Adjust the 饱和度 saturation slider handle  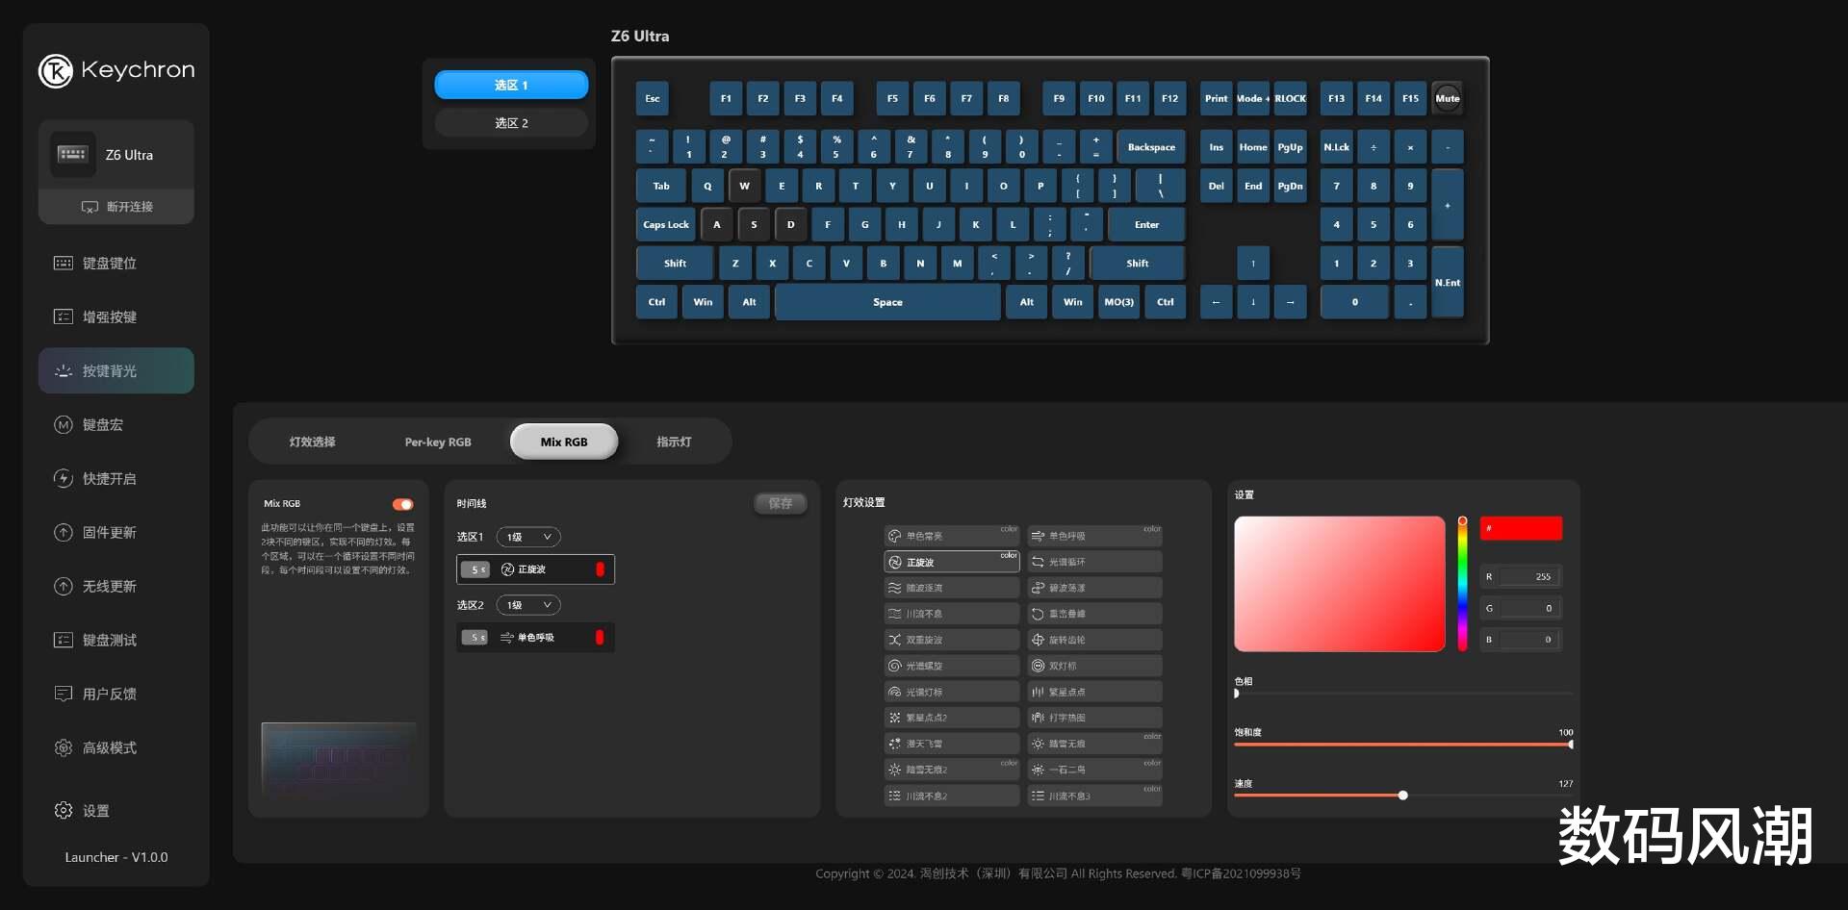pyautogui.click(x=1570, y=745)
